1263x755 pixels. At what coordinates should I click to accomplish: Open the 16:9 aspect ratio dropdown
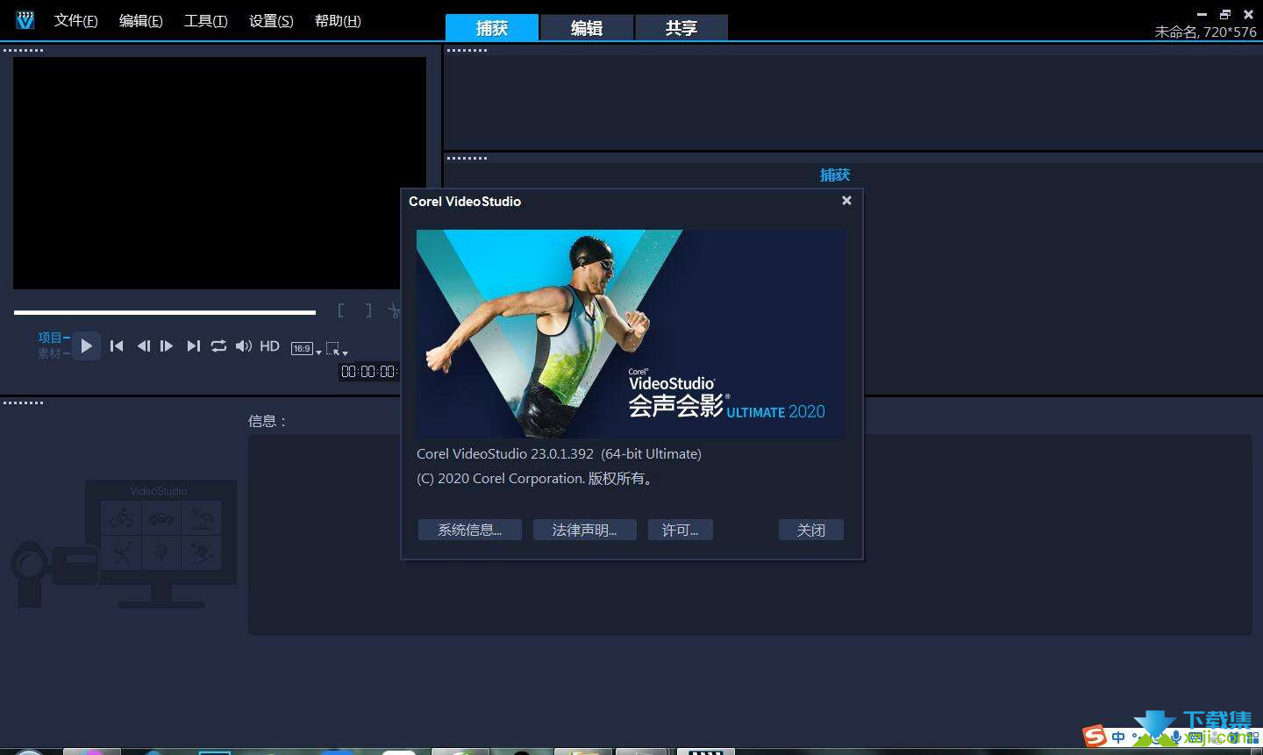tap(305, 349)
